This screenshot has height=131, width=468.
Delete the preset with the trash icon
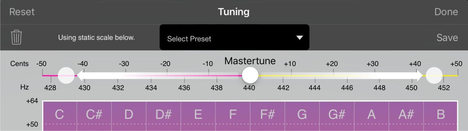(16, 37)
